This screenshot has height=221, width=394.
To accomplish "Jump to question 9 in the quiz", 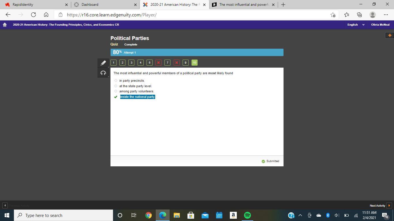I will (185, 62).
